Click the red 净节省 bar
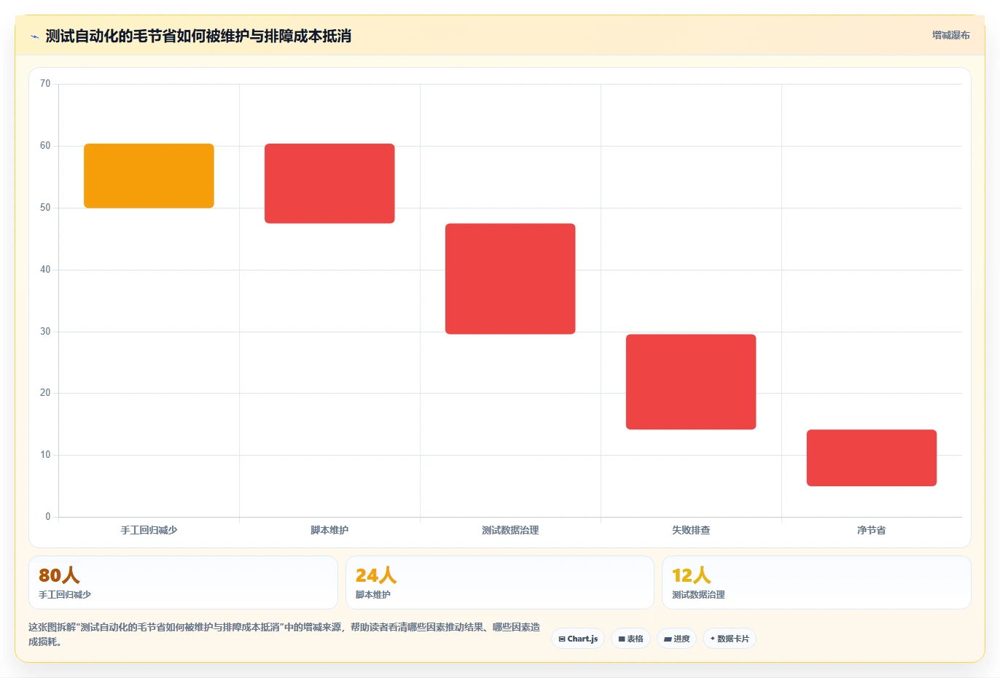 point(872,458)
